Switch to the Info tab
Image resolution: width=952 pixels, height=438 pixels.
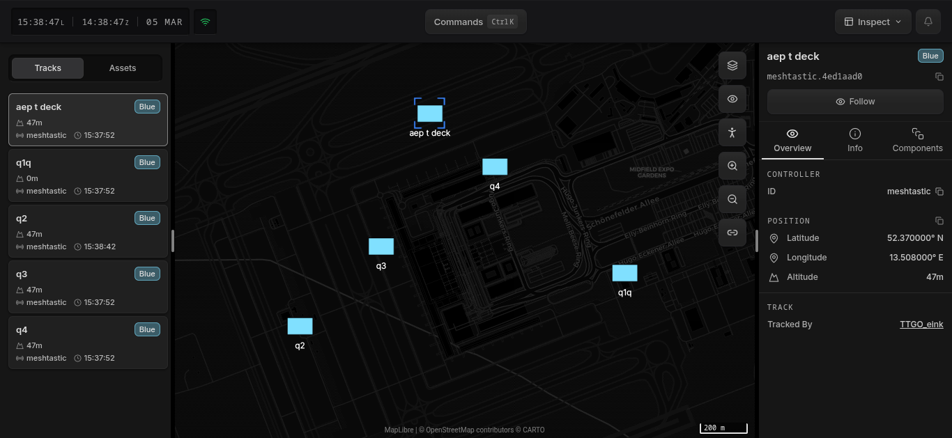[x=854, y=140]
